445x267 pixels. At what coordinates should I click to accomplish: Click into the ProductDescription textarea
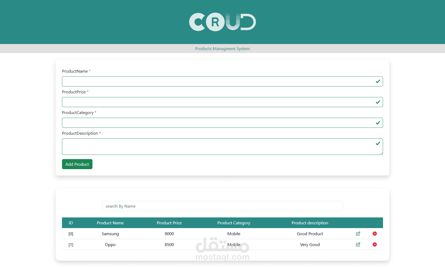222,147
